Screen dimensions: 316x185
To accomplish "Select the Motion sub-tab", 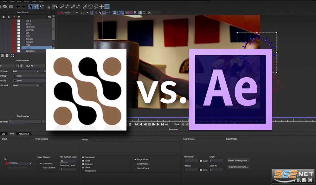I will [x=85, y=140].
